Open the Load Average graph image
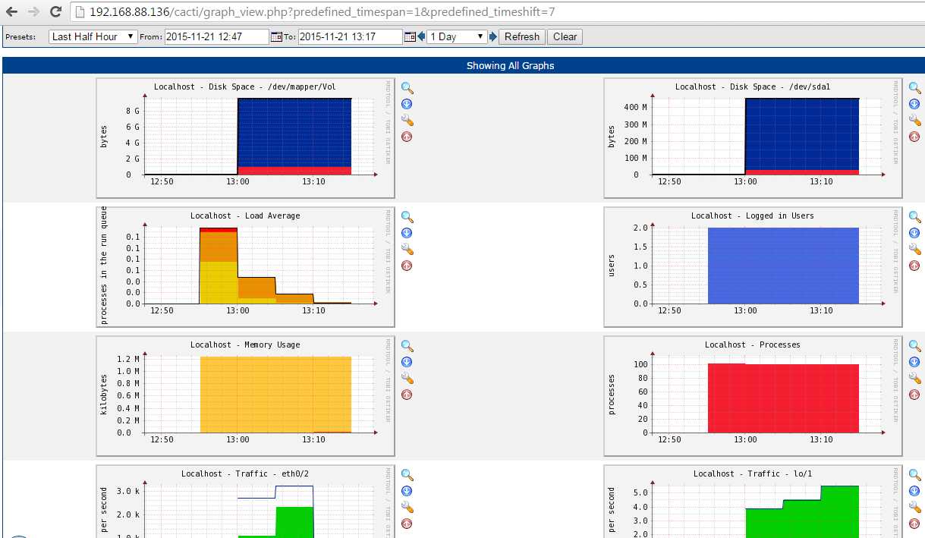 [245, 266]
